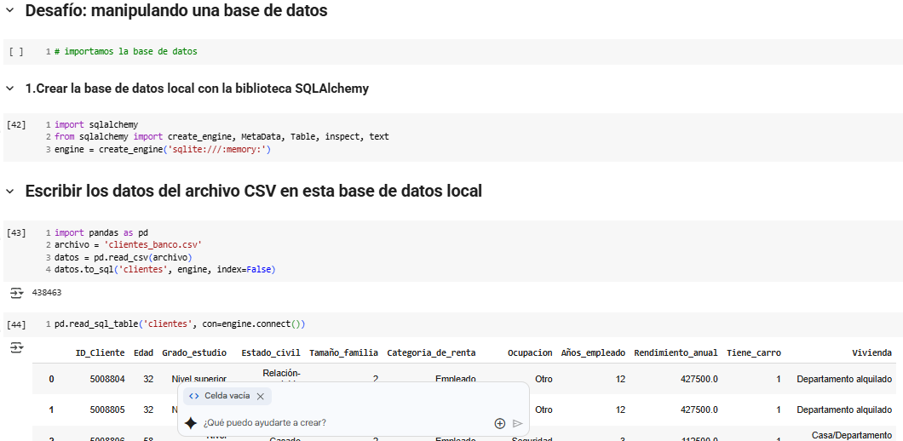Click the Ocupacion column header
Screen dimensions: 903x441
click(x=530, y=352)
